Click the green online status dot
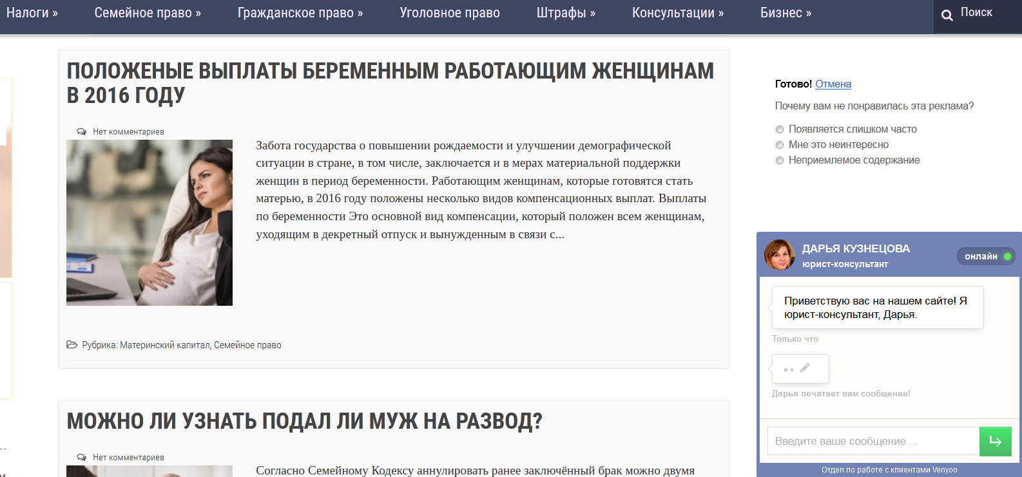Viewport: 1022px width, 477px height. tap(1008, 256)
